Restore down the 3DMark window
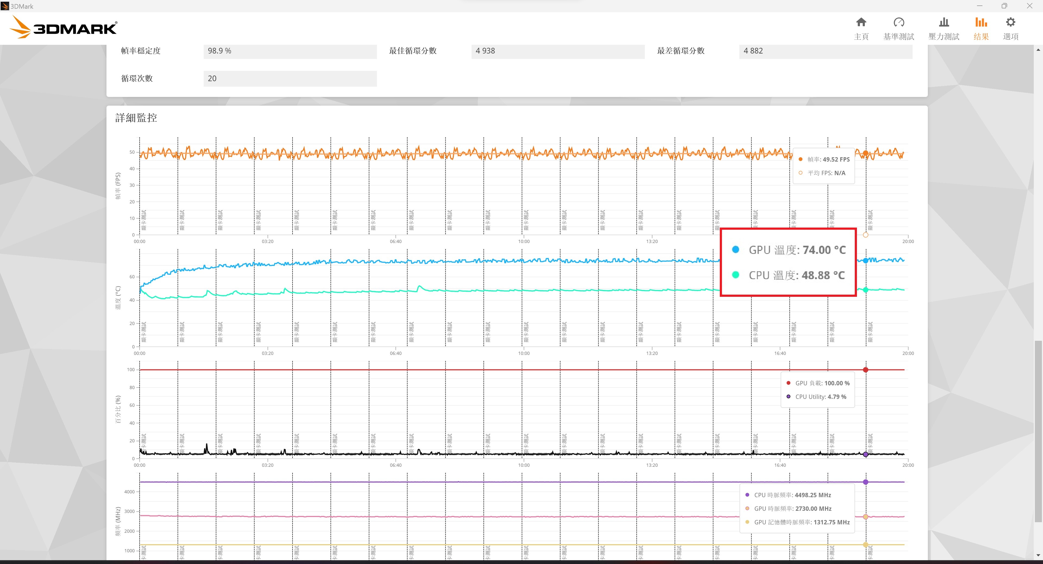The image size is (1043, 564). click(1004, 6)
